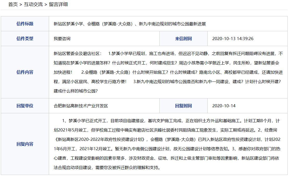Select the 来信时间 label cell
This screenshot has height=176, width=289.
[183, 39]
